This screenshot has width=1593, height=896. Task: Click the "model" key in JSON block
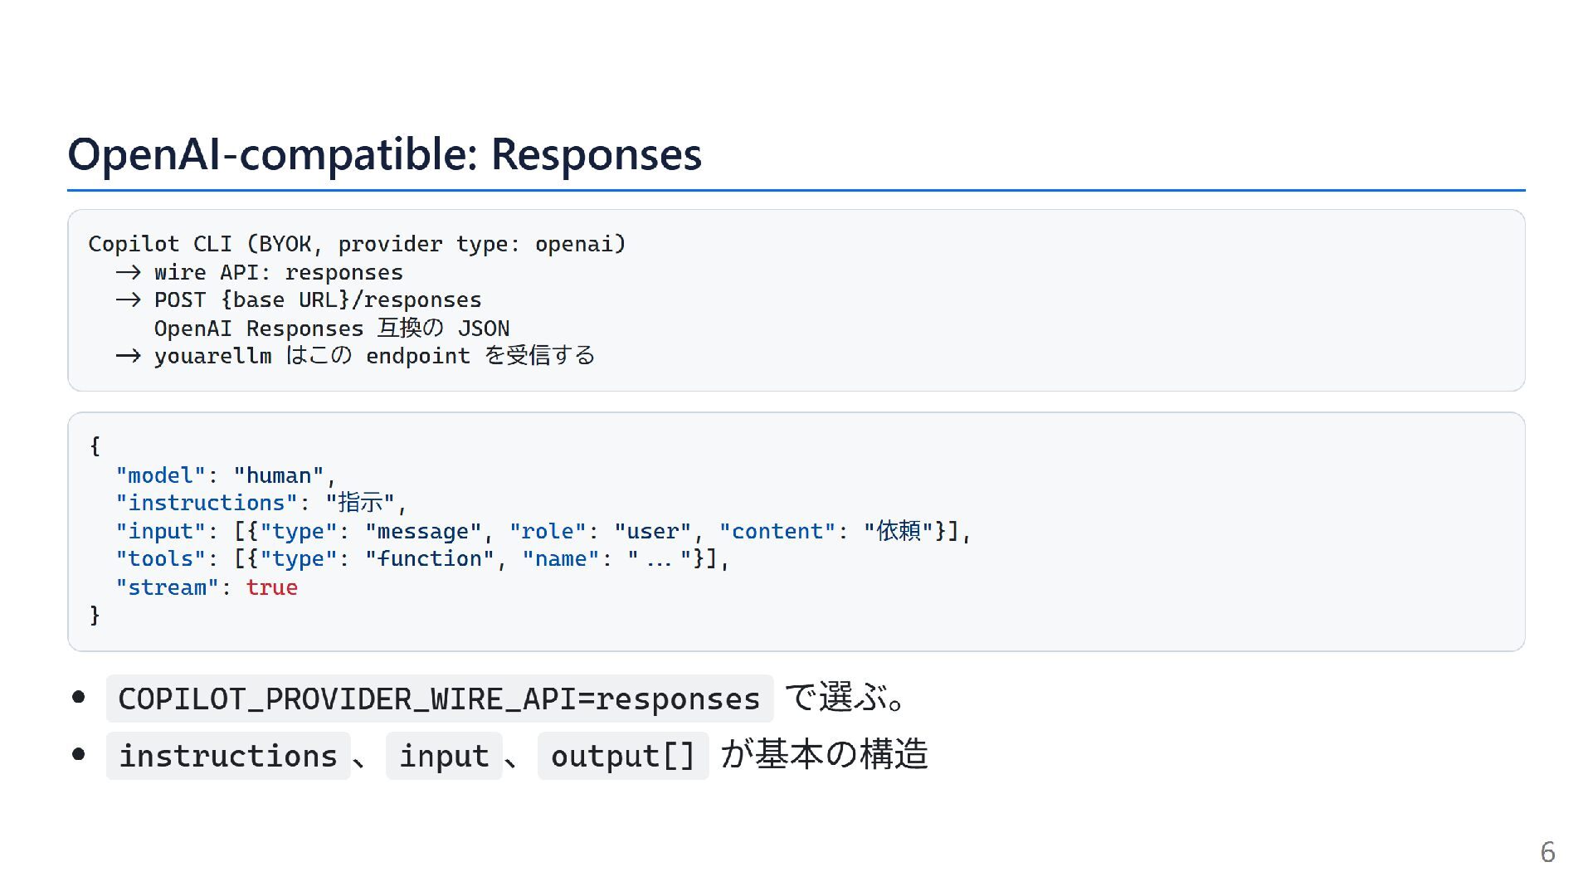point(160,475)
